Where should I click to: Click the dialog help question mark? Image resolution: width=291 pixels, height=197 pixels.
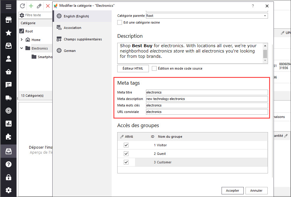point(253,6)
